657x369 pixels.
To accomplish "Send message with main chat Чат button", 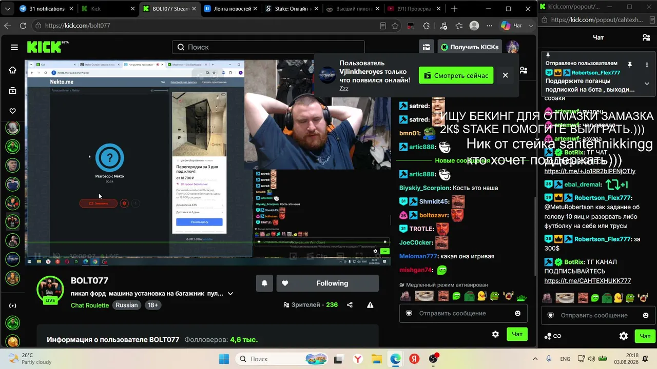I will pyautogui.click(x=517, y=334).
